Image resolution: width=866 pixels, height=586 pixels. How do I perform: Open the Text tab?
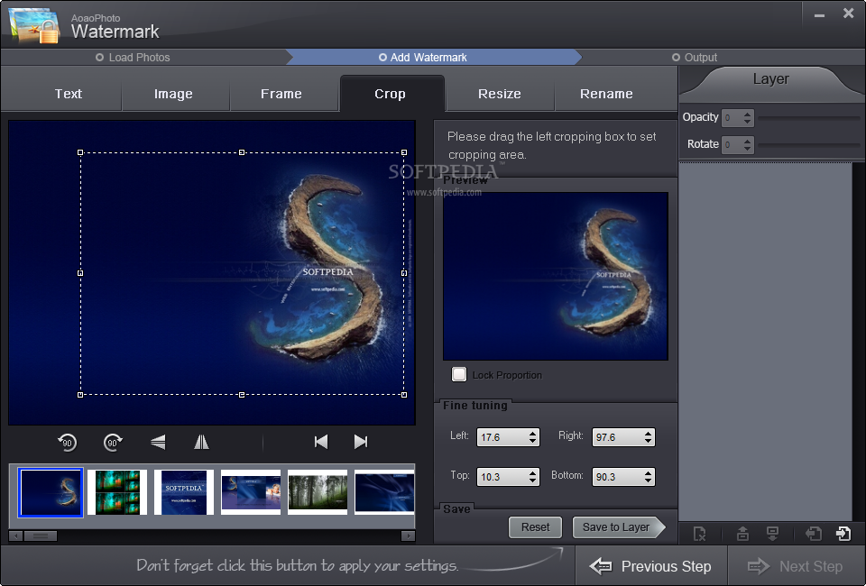69,94
